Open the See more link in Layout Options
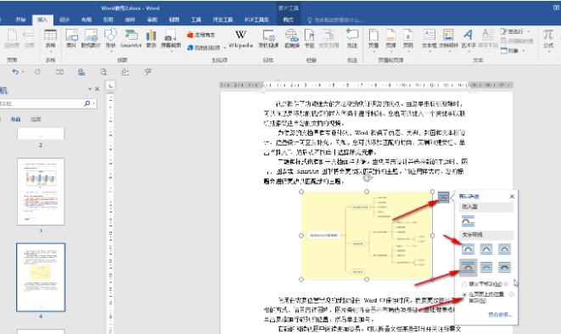This screenshot has height=334, width=561. (500, 315)
